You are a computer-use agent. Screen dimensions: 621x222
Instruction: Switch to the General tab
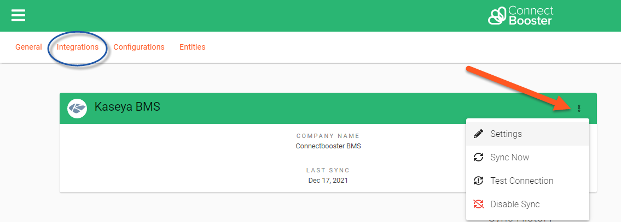point(28,47)
